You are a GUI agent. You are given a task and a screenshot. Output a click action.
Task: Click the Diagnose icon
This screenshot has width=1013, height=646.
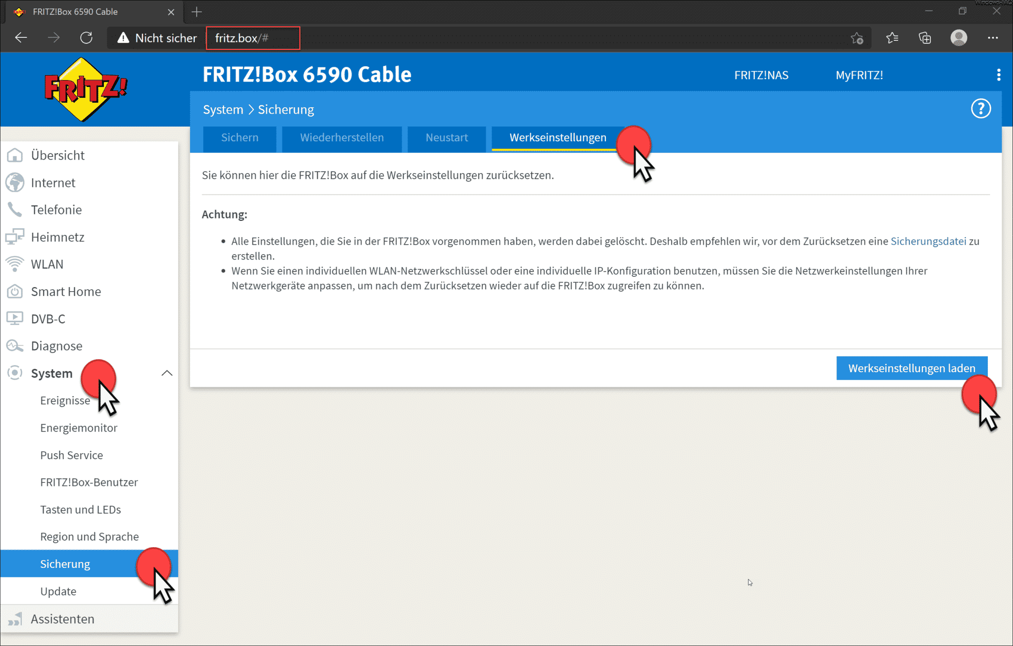[15, 345]
